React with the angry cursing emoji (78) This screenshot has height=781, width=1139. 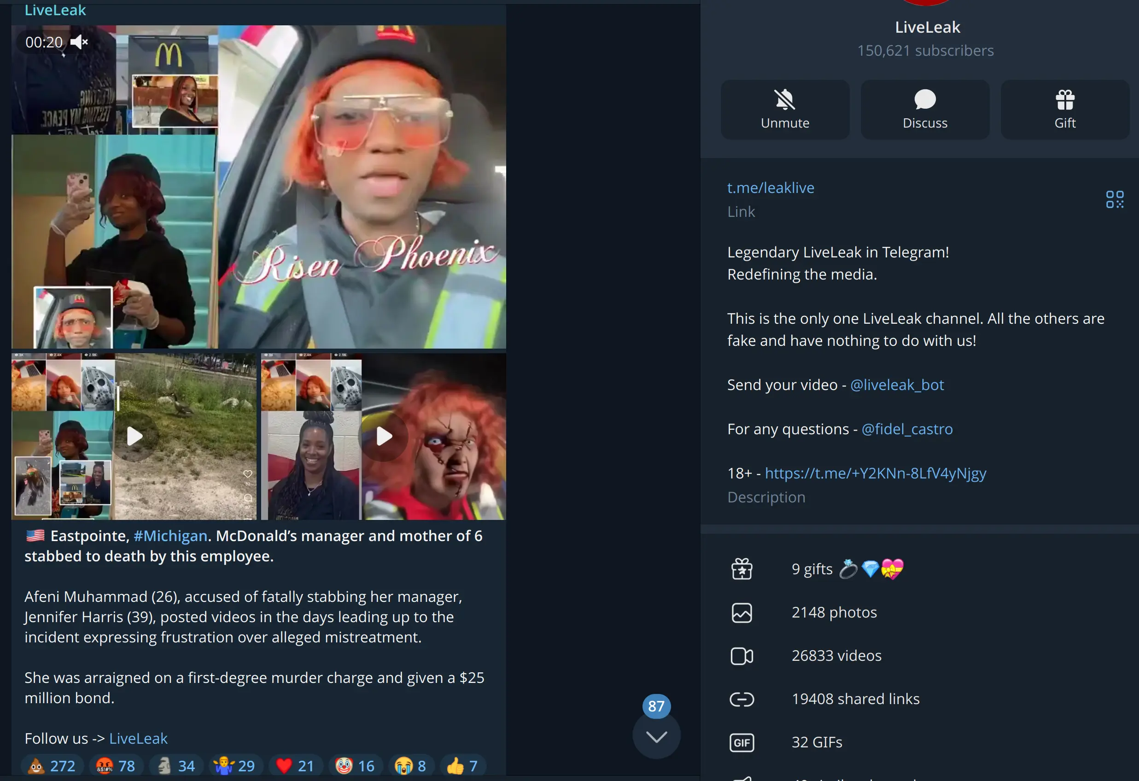click(x=116, y=766)
